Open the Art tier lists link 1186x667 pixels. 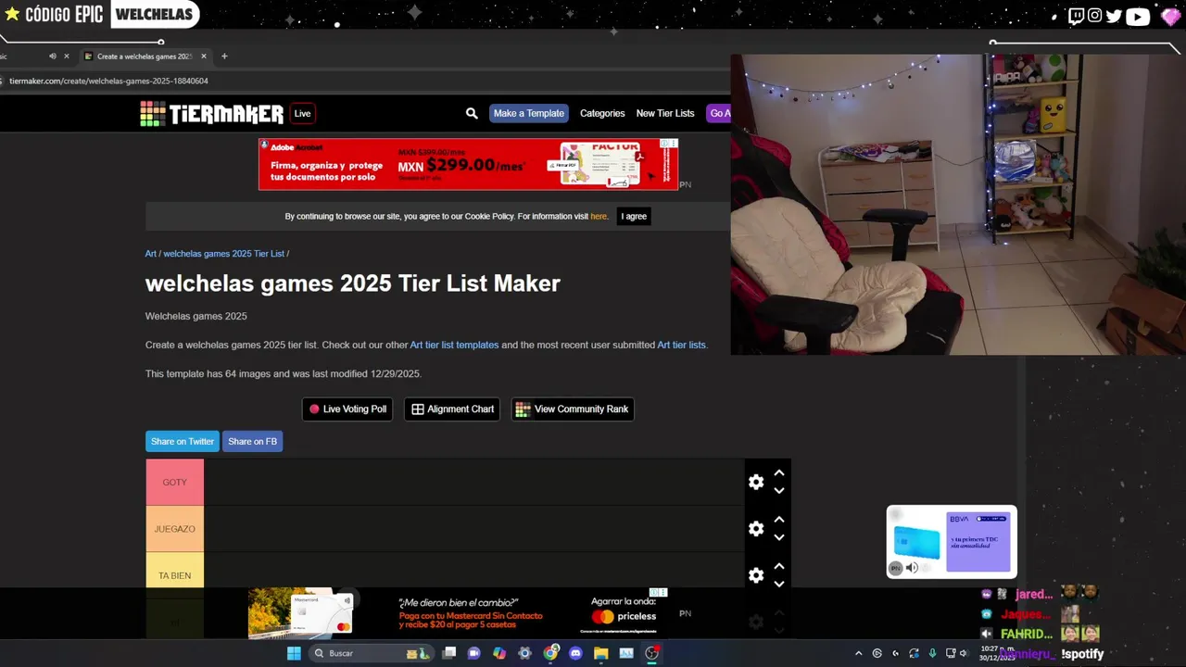click(x=681, y=345)
